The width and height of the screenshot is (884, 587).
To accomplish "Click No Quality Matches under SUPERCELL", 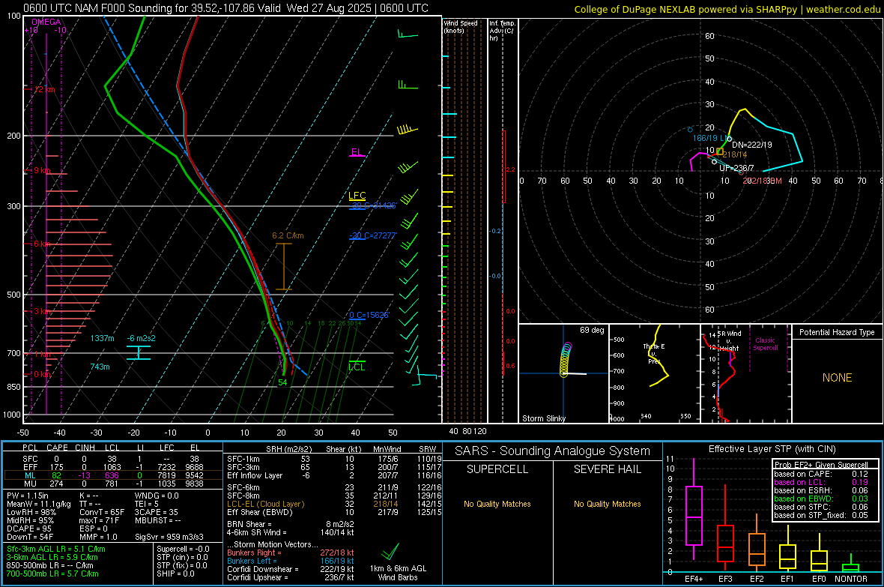I will click(x=497, y=504).
